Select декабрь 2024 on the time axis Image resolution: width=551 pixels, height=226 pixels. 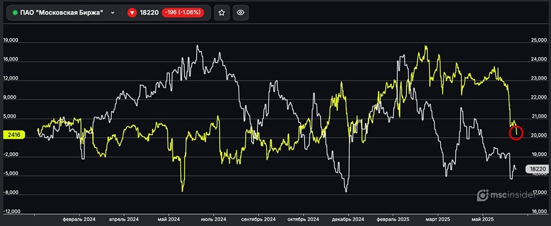348,219
